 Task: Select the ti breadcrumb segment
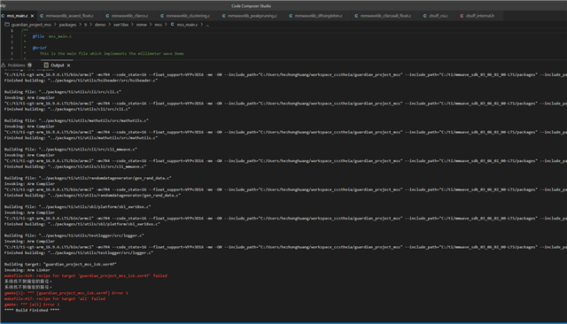click(85, 25)
